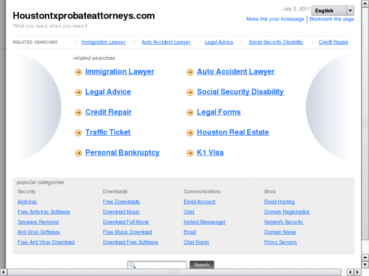
Task: Click the vertical scrollbar thumb
Action: click(x=365, y=124)
